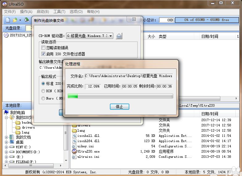The height and width of the screenshot is (176, 242).
Task: Click the FILEBAK (F:) drive icon
Action: point(12,162)
